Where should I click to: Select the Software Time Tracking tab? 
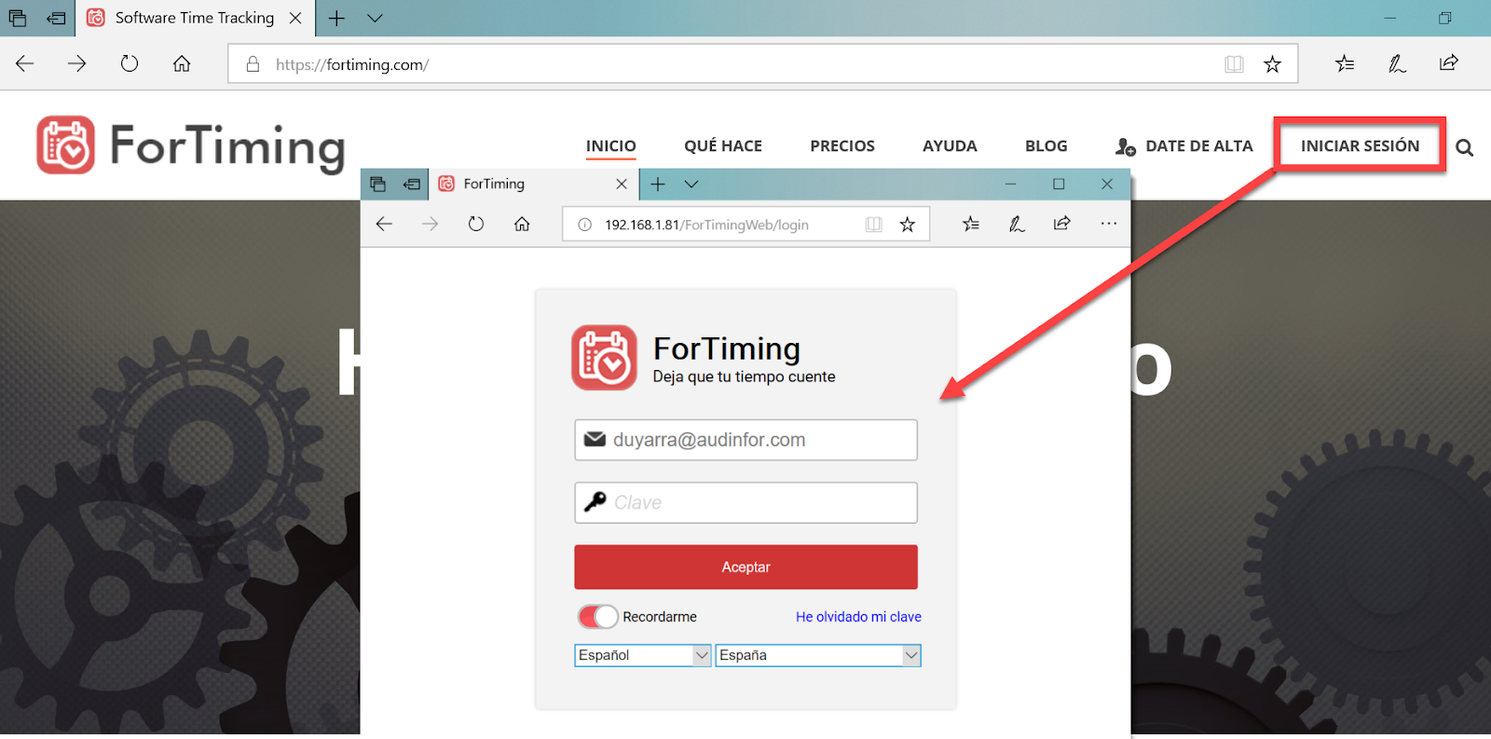coord(194,18)
